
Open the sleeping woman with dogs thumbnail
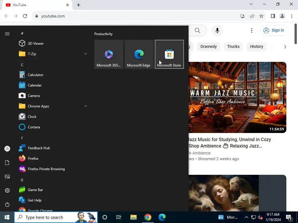(237, 193)
